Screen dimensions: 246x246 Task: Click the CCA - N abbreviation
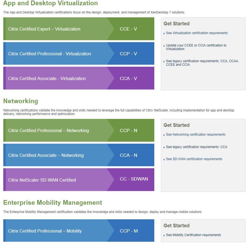(128, 155)
